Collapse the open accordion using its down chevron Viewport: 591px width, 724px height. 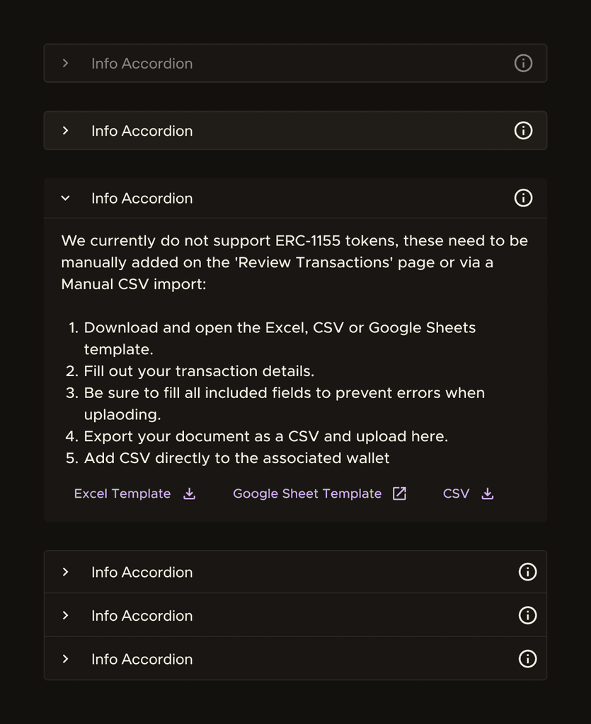(66, 199)
